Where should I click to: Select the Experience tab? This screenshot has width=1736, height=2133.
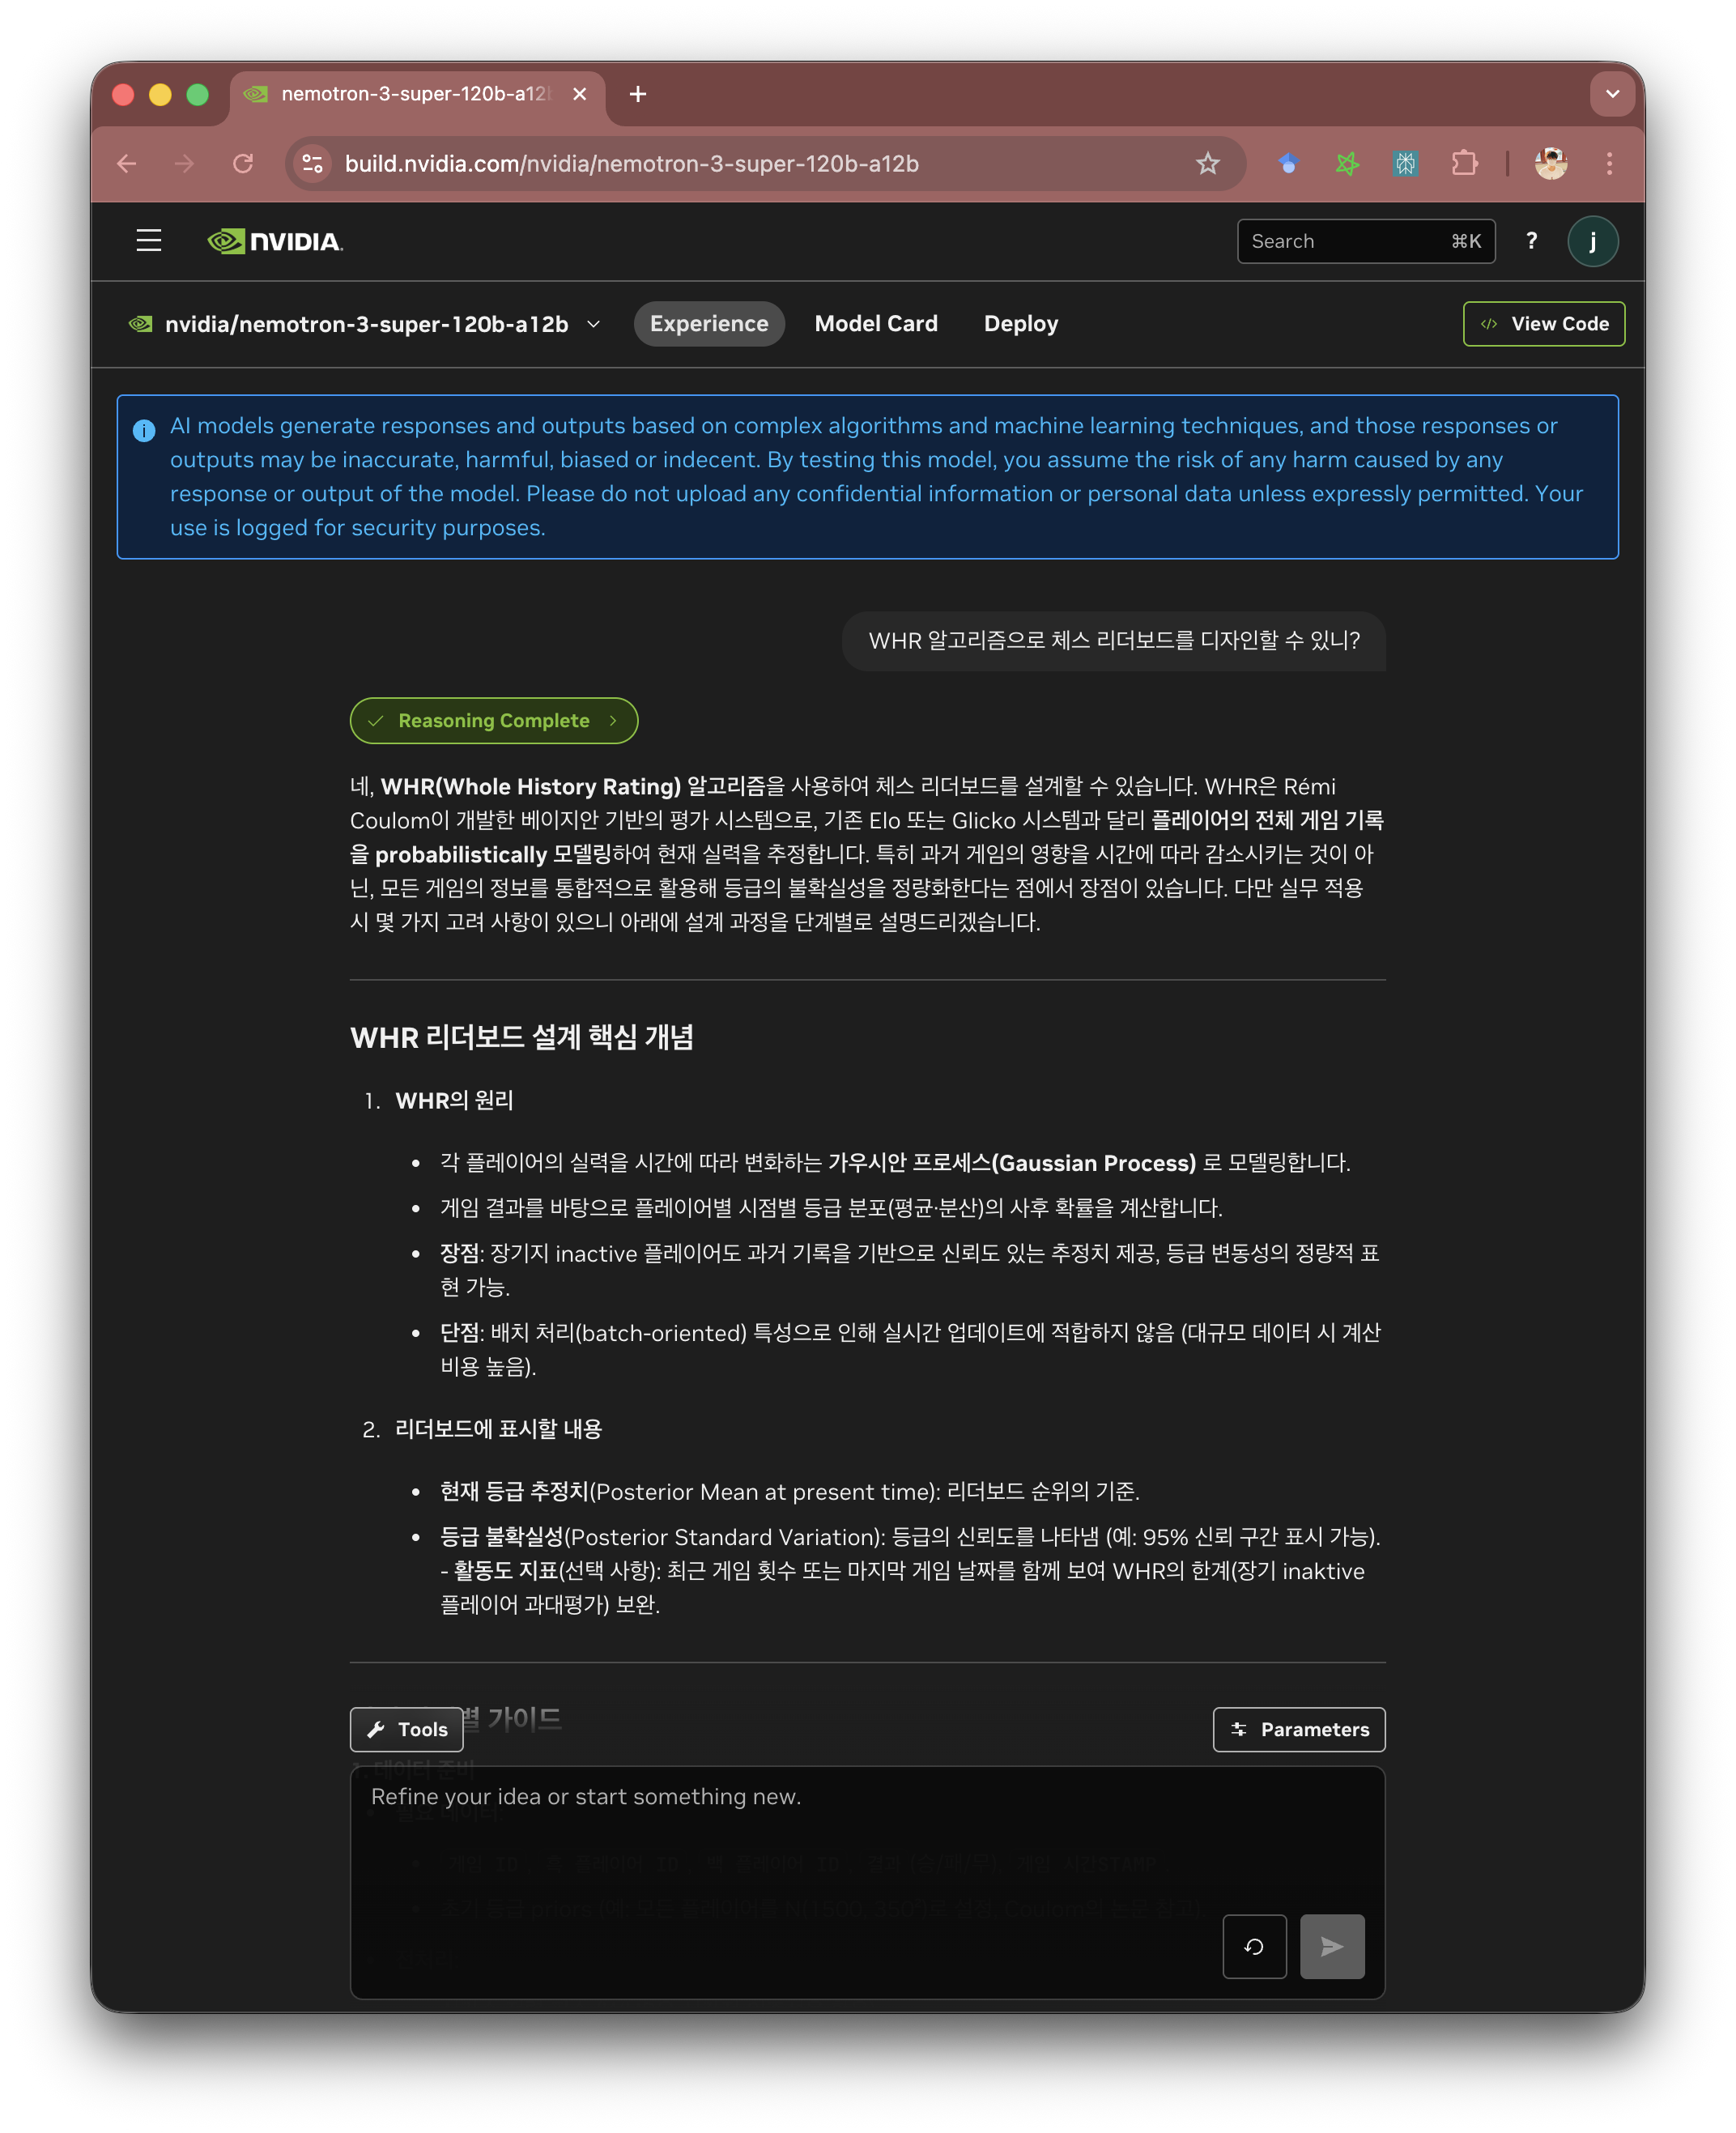click(x=709, y=324)
